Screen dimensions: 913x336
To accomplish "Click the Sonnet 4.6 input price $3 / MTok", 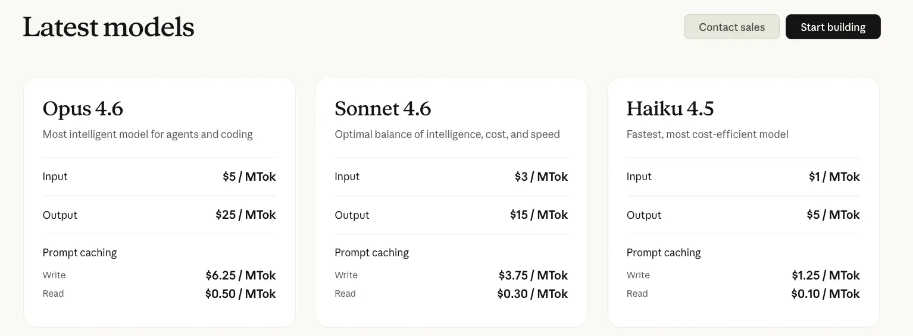I will (541, 177).
